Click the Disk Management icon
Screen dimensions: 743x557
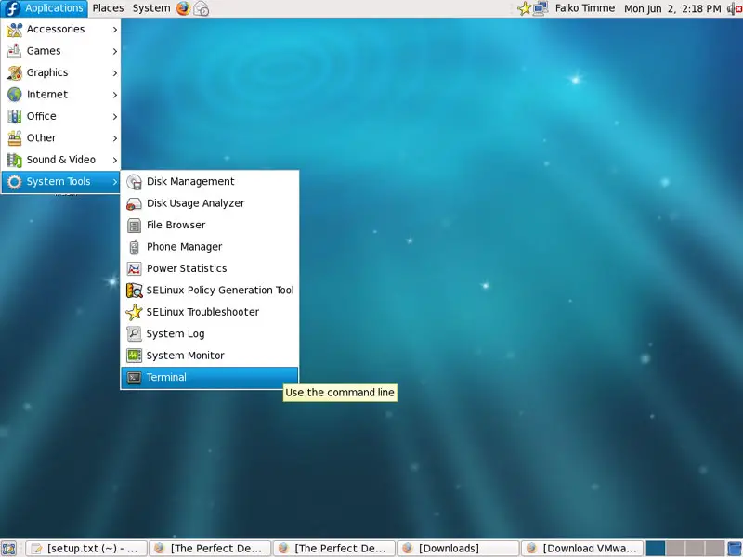(x=134, y=182)
